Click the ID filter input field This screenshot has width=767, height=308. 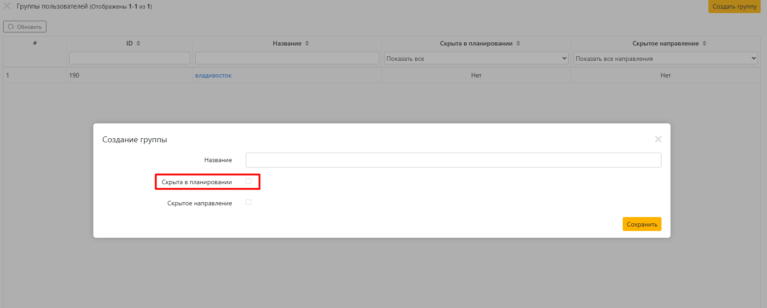(x=129, y=58)
